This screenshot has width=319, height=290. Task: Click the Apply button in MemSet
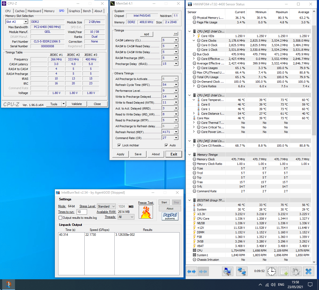click(x=121, y=154)
